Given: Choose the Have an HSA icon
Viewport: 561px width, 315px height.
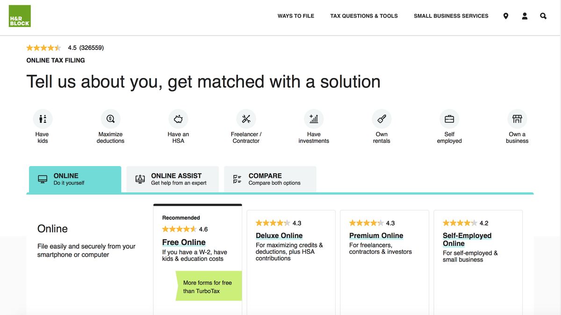Looking at the screenshot, I should tap(178, 119).
